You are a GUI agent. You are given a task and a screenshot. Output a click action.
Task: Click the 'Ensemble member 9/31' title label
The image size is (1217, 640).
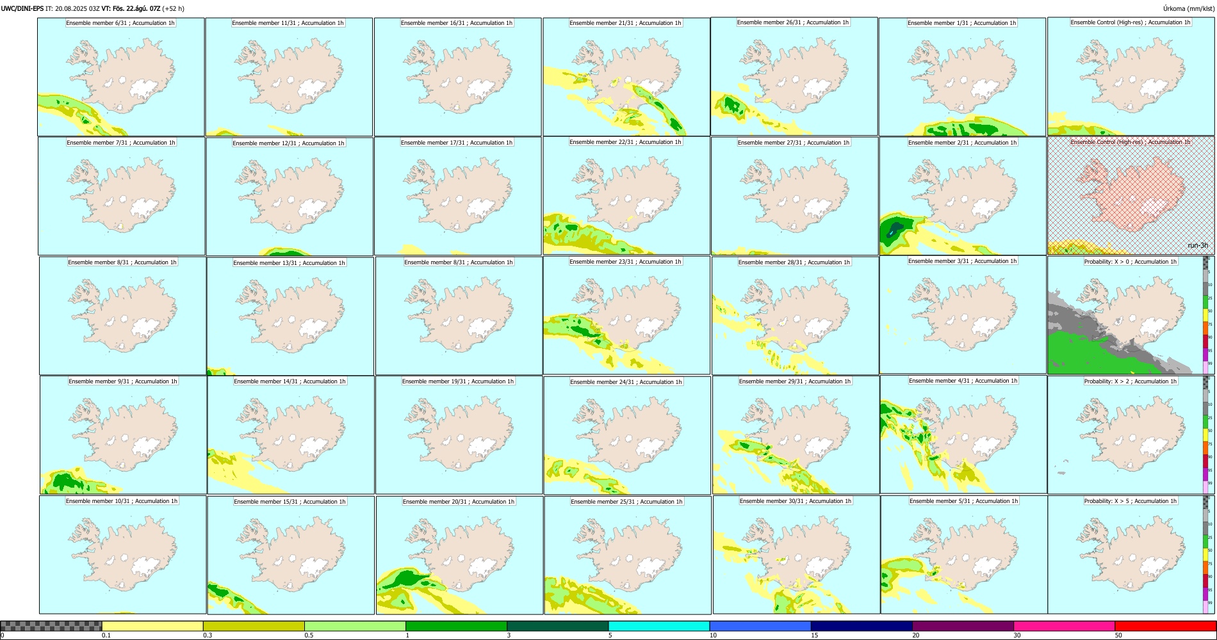click(123, 381)
